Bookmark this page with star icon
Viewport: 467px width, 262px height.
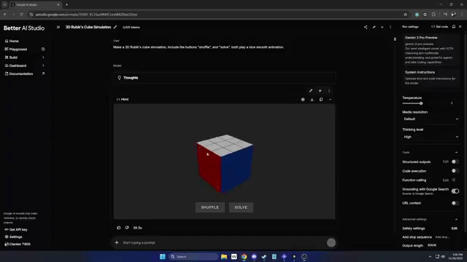[406, 15]
